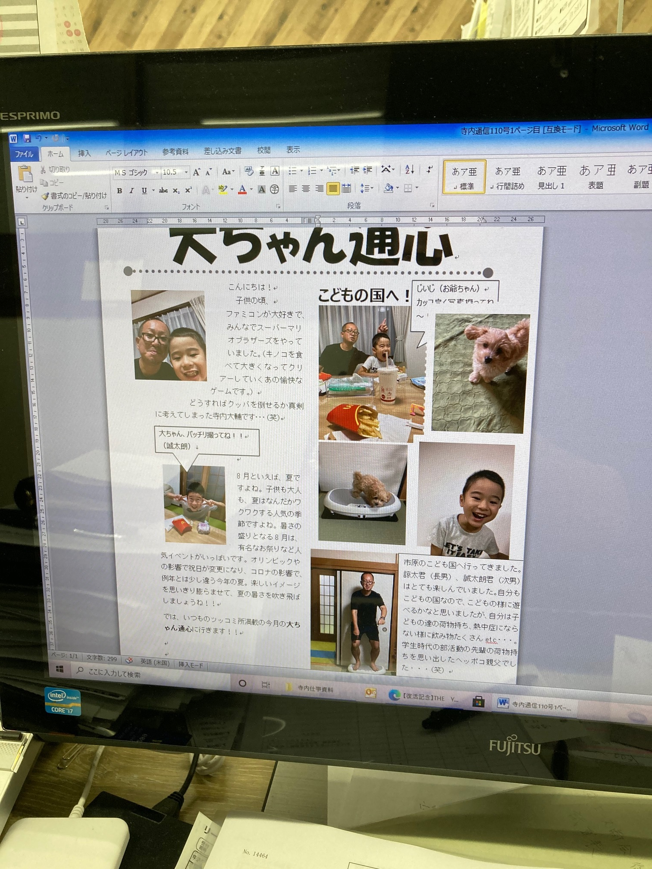This screenshot has height=869, width=652.
Task: Apply superscript formatting (x²)
Action: coord(188,190)
